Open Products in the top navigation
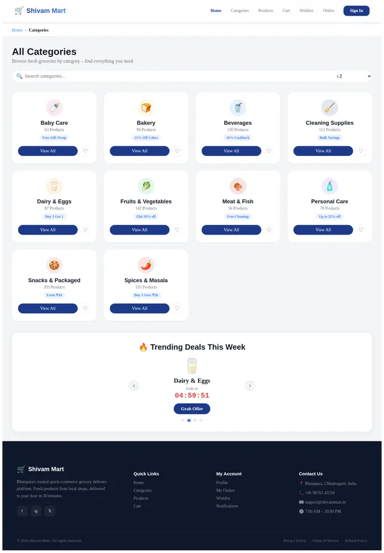 265,11
